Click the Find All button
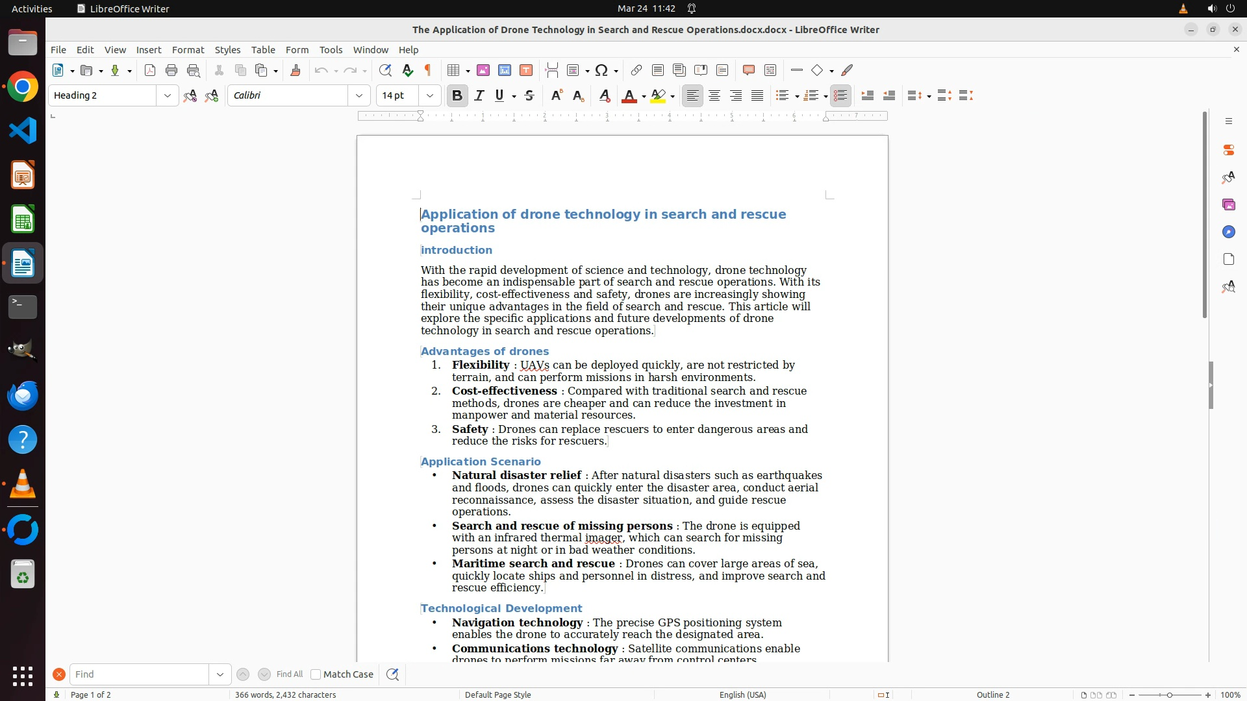Image resolution: width=1247 pixels, height=701 pixels. click(x=290, y=674)
